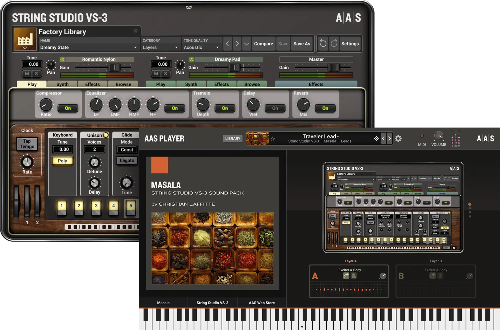This screenshot has height=330, width=500.
Task: Open the LIBRARY button in AAS Player
Action: 232,138
